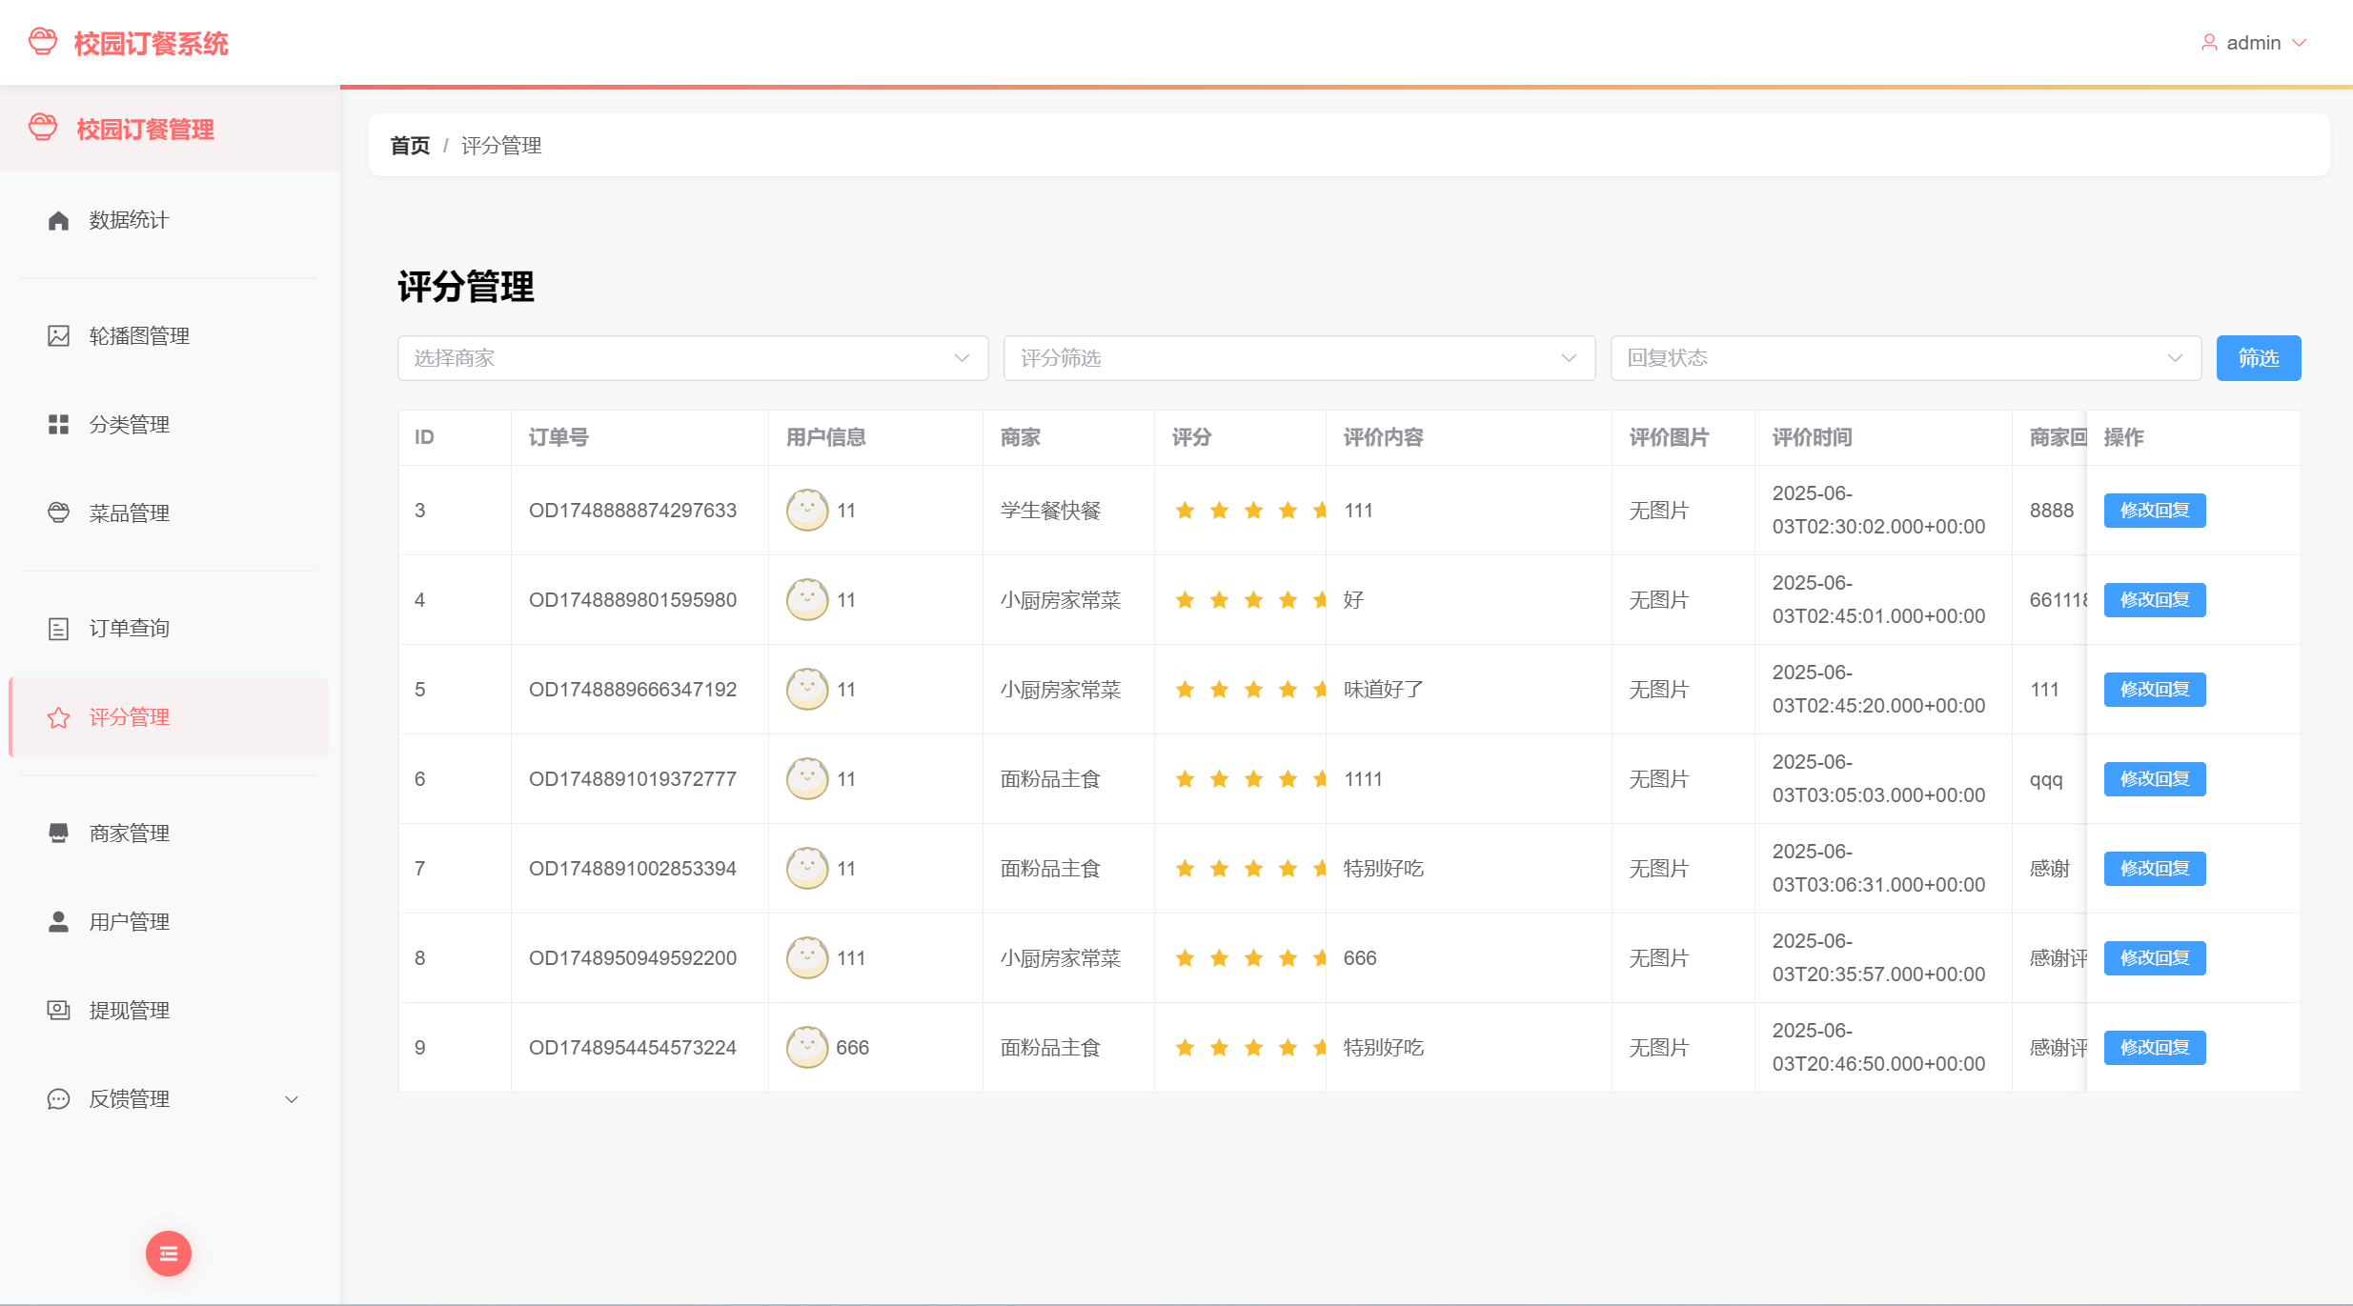Click fourth star in row ID 9 rating
This screenshot has width=2353, height=1306.
(1288, 1048)
